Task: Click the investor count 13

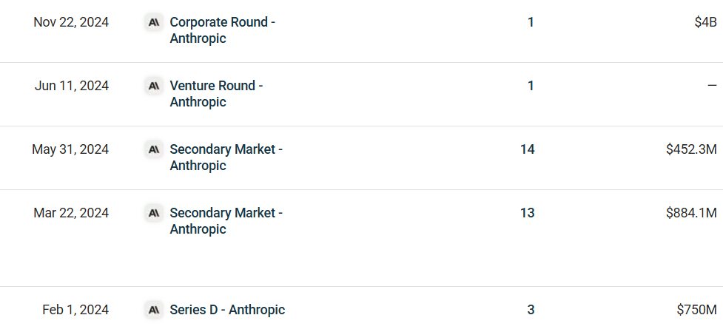Action: pos(527,213)
